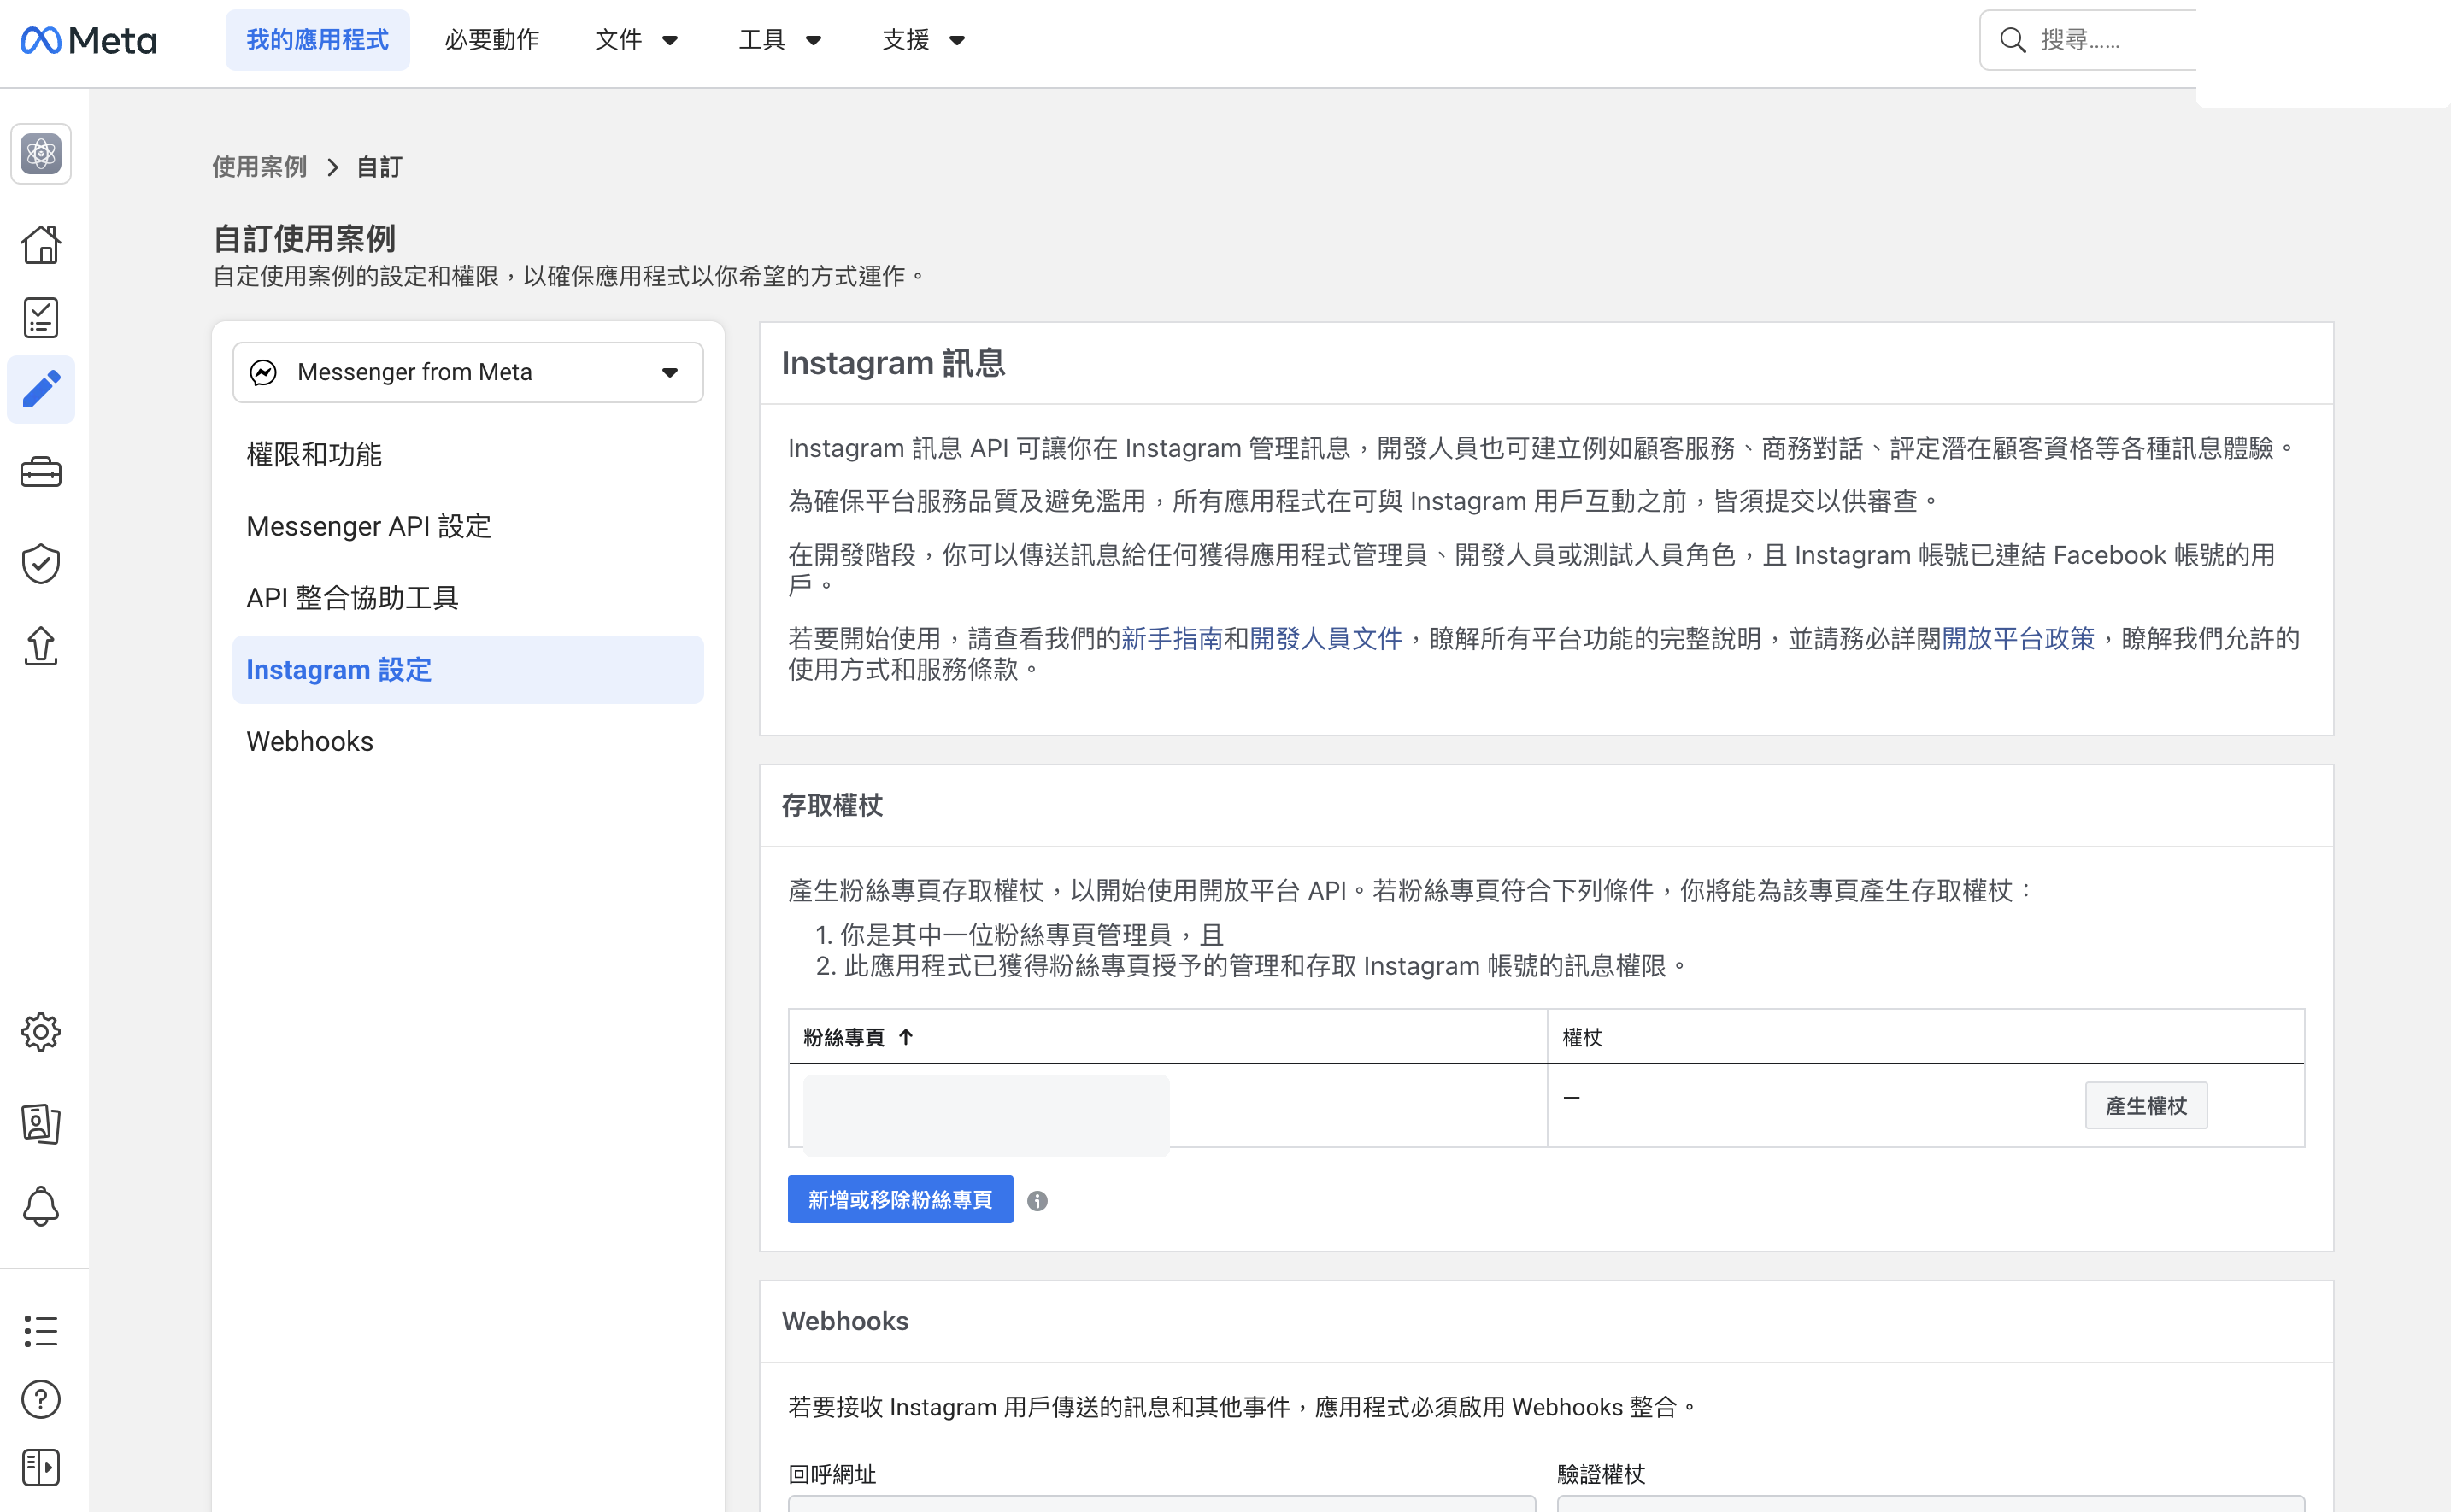
Task: Select Webhooks in the side menu
Action: click(x=468, y=741)
